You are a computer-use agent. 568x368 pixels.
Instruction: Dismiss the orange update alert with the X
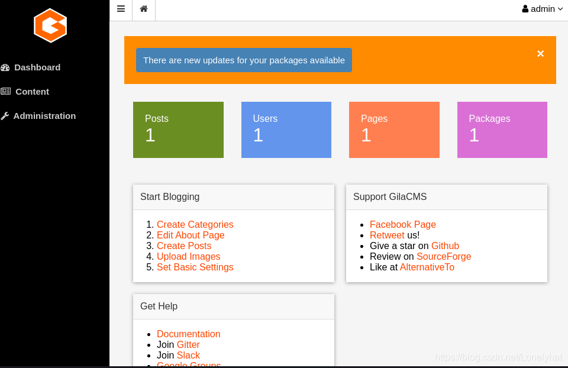540,54
